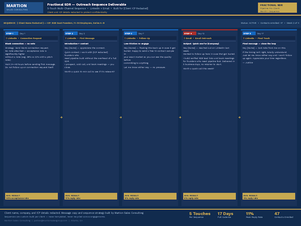
Task: Click the heading 'Final message — close the loop'
Action: click(259, 44)
